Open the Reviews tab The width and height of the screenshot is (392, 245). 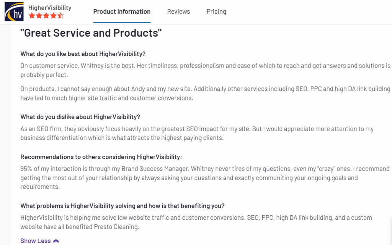coord(178,11)
